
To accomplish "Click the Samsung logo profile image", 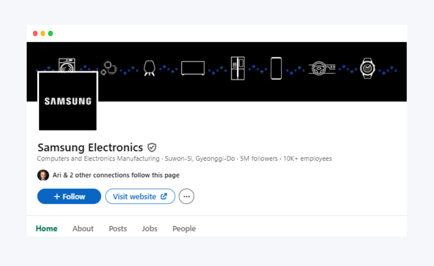I will [68, 101].
